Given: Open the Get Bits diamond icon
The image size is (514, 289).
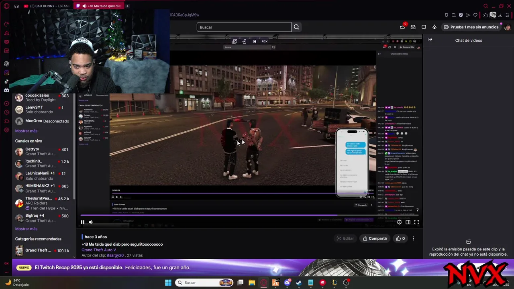Looking at the screenshot, I should (x=434, y=27).
